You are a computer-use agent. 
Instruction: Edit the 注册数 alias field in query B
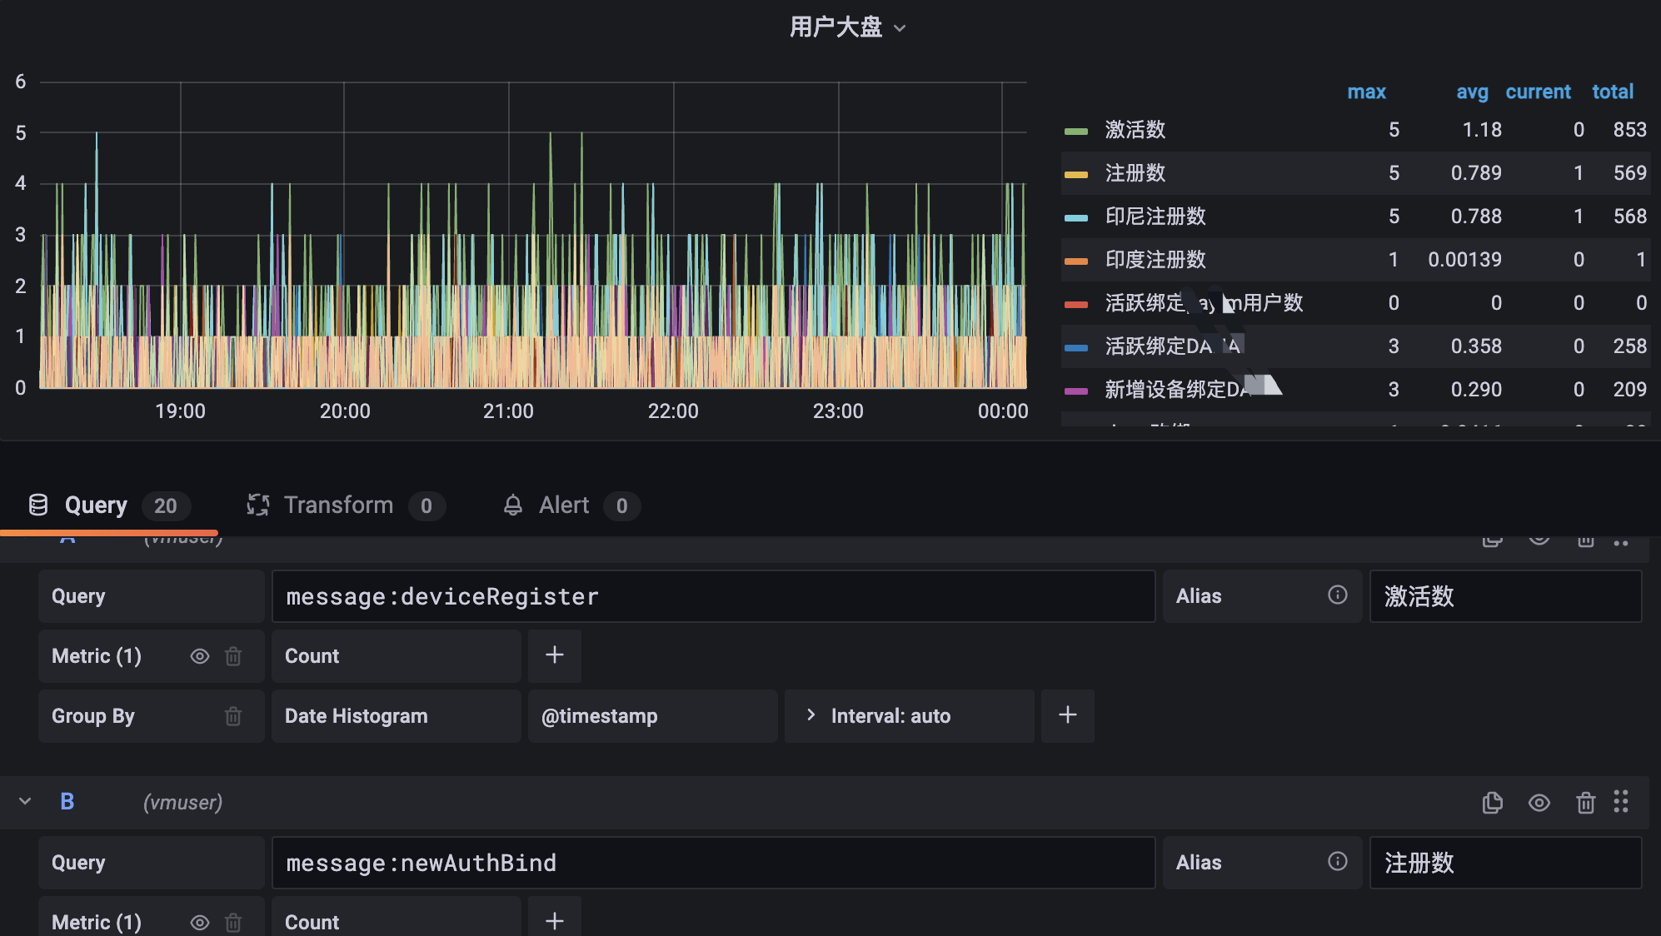[1506, 863]
